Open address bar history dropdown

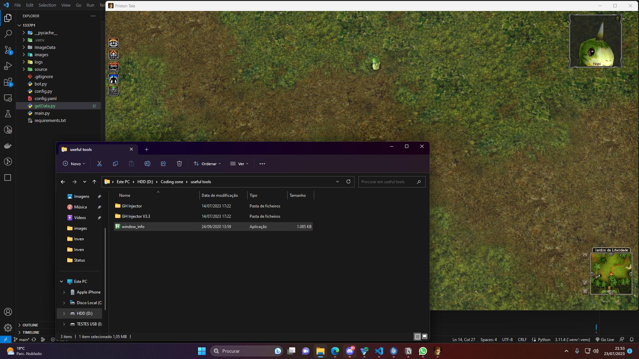tap(337, 181)
